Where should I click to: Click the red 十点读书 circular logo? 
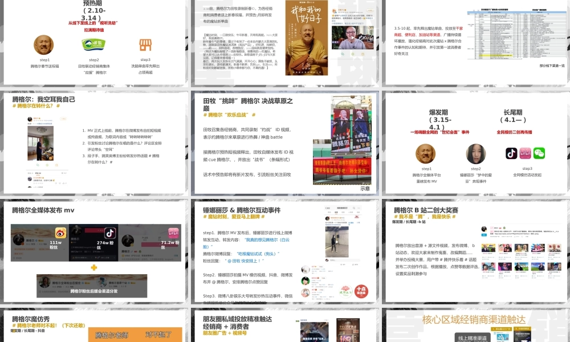(361, 291)
